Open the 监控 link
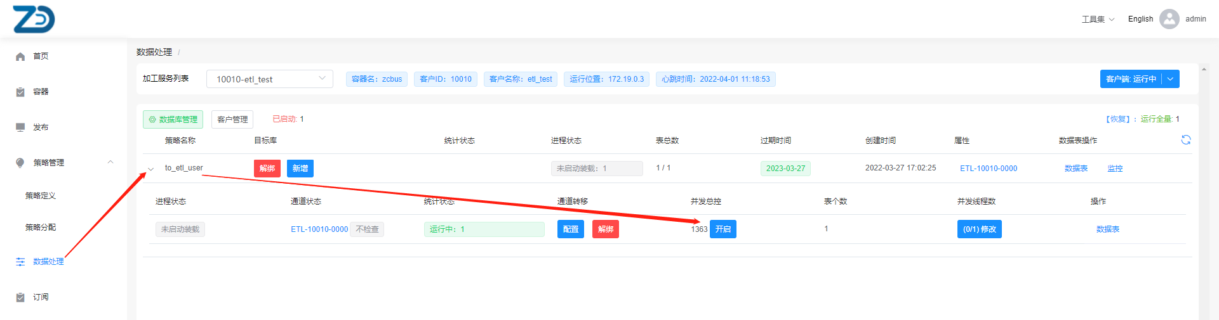Screen dimensions: 1219x320 [1115, 169]
